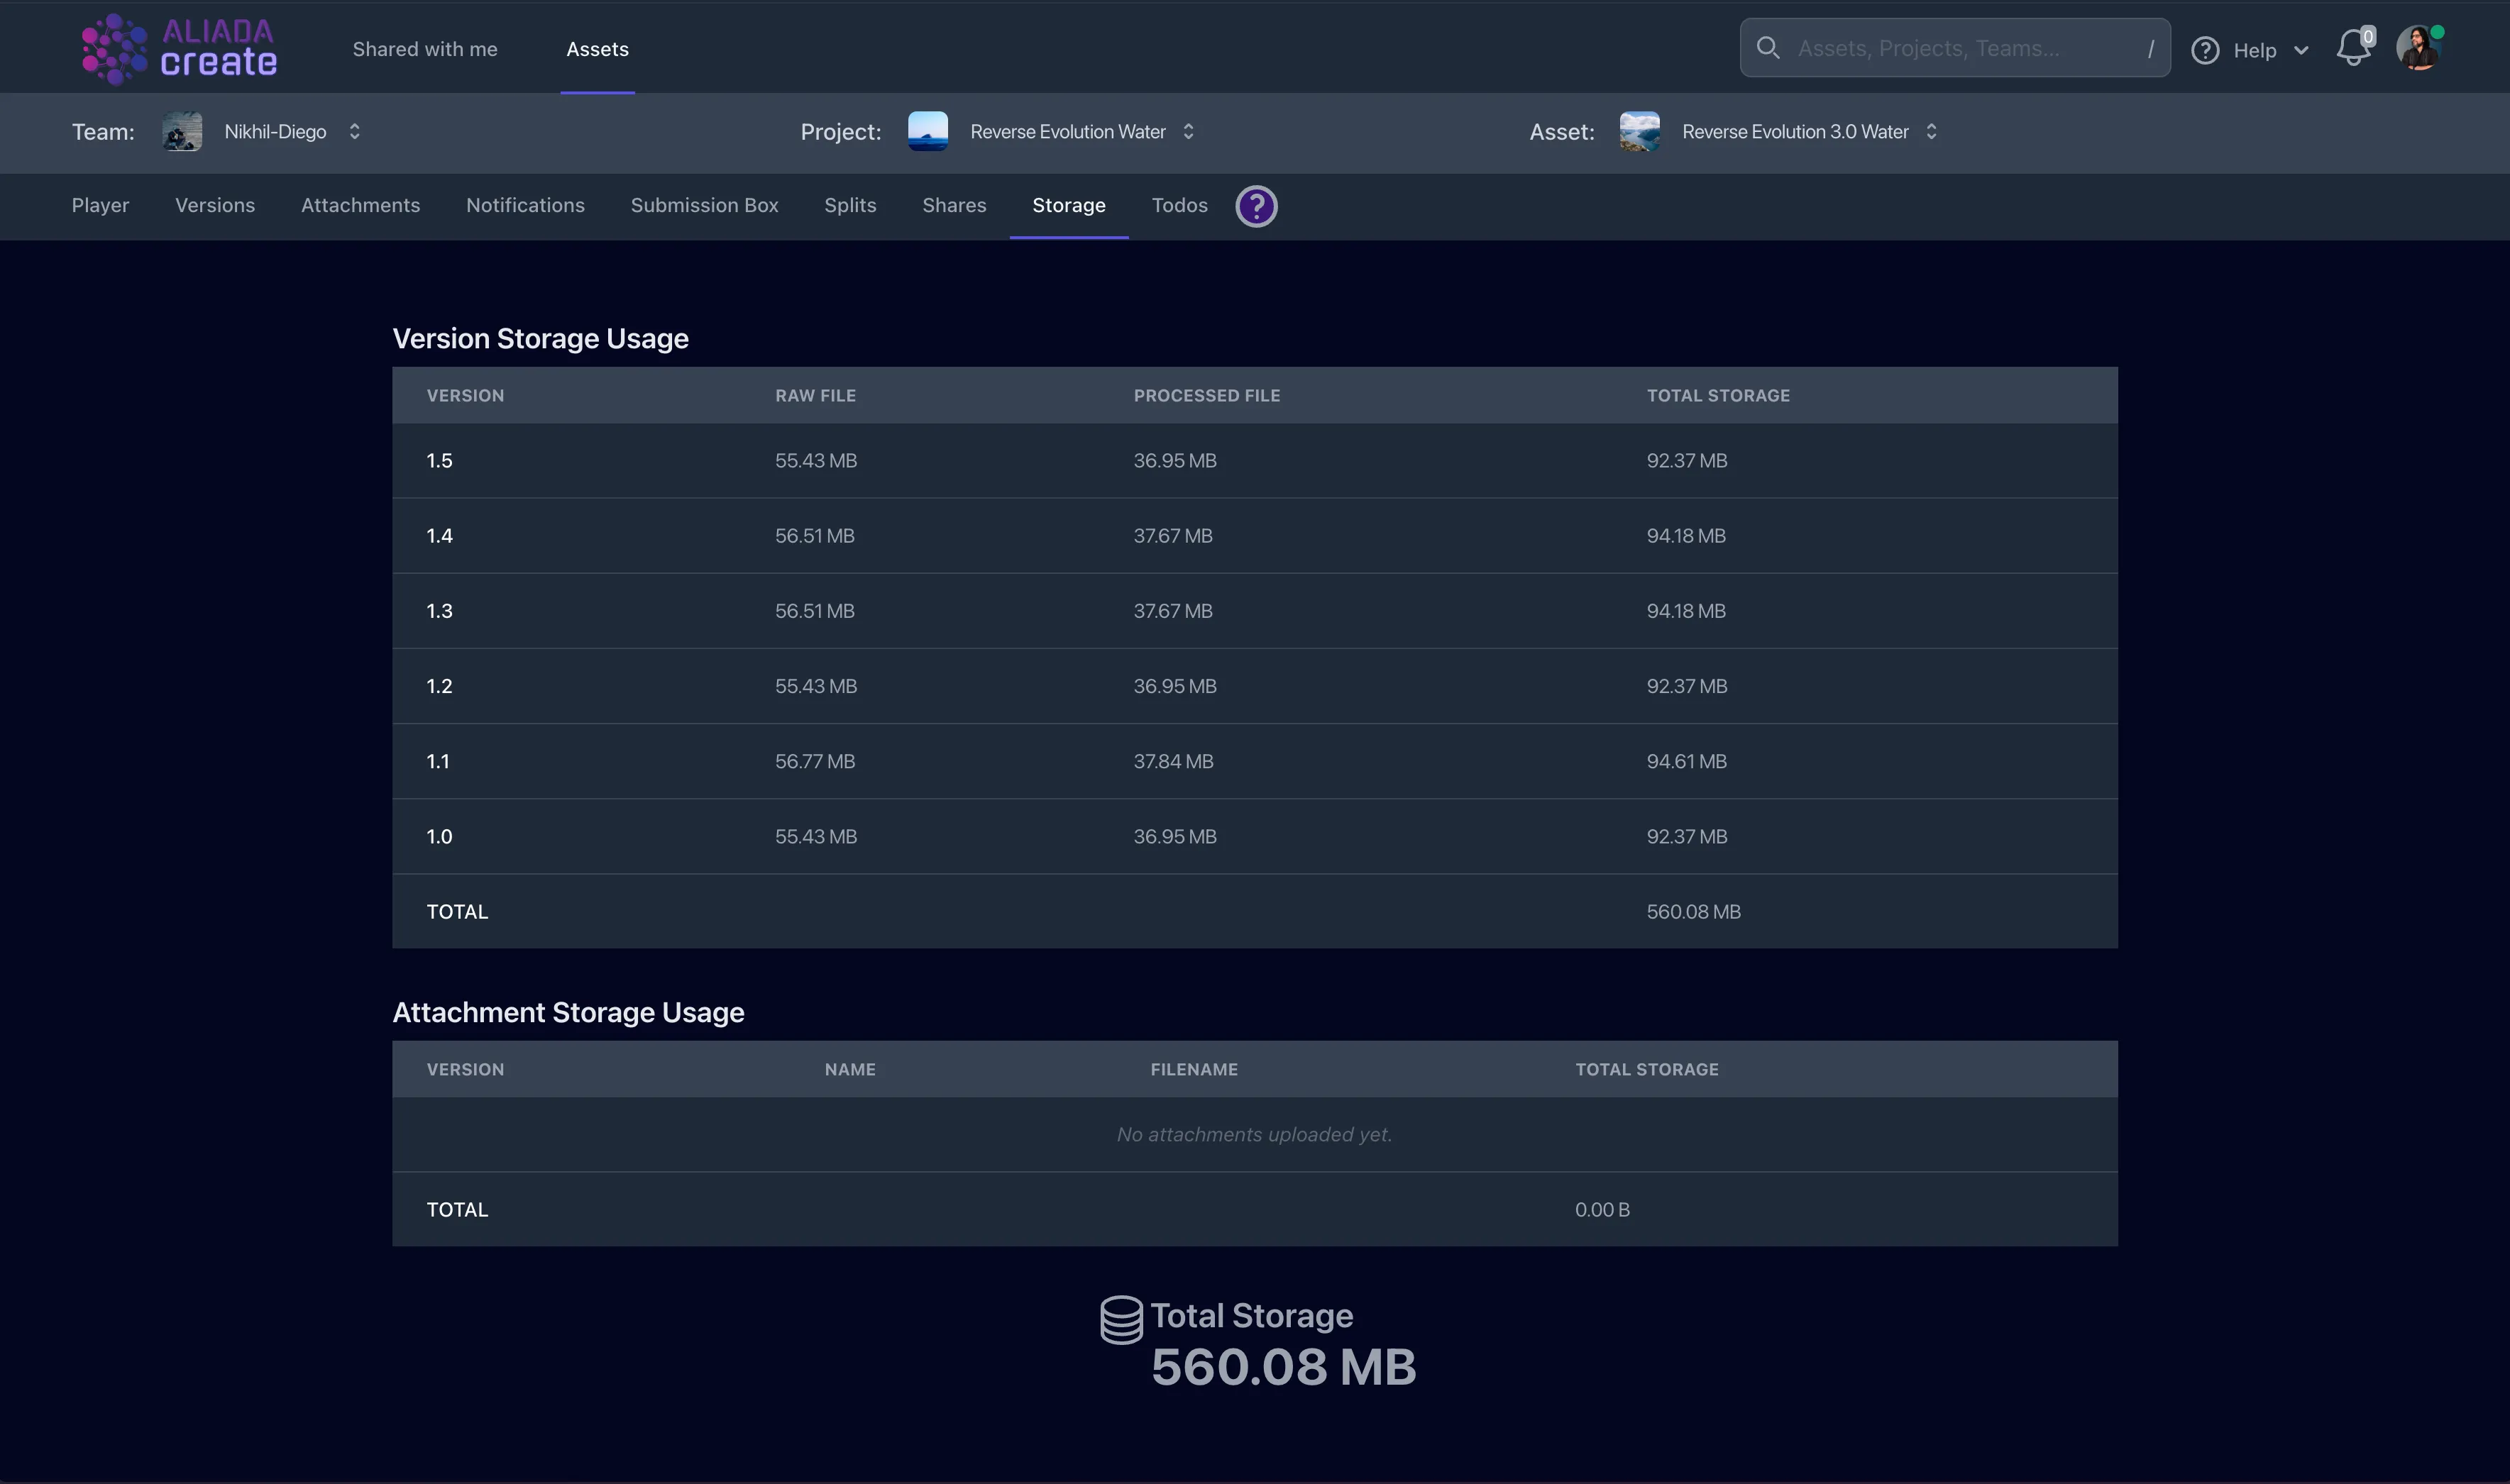Open the Help menu chevron
Viewport: 2510px width, 1484px height.
2301,50
